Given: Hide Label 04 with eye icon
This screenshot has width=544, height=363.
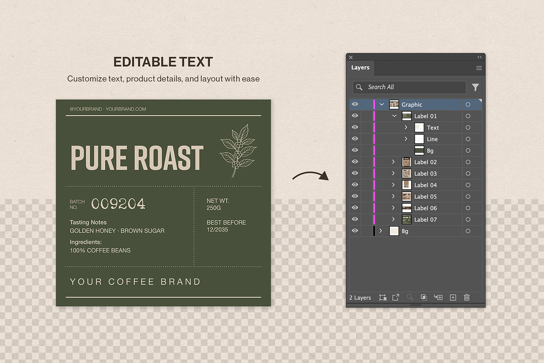Looking at the screenshot, I should (x=355, y=185).
